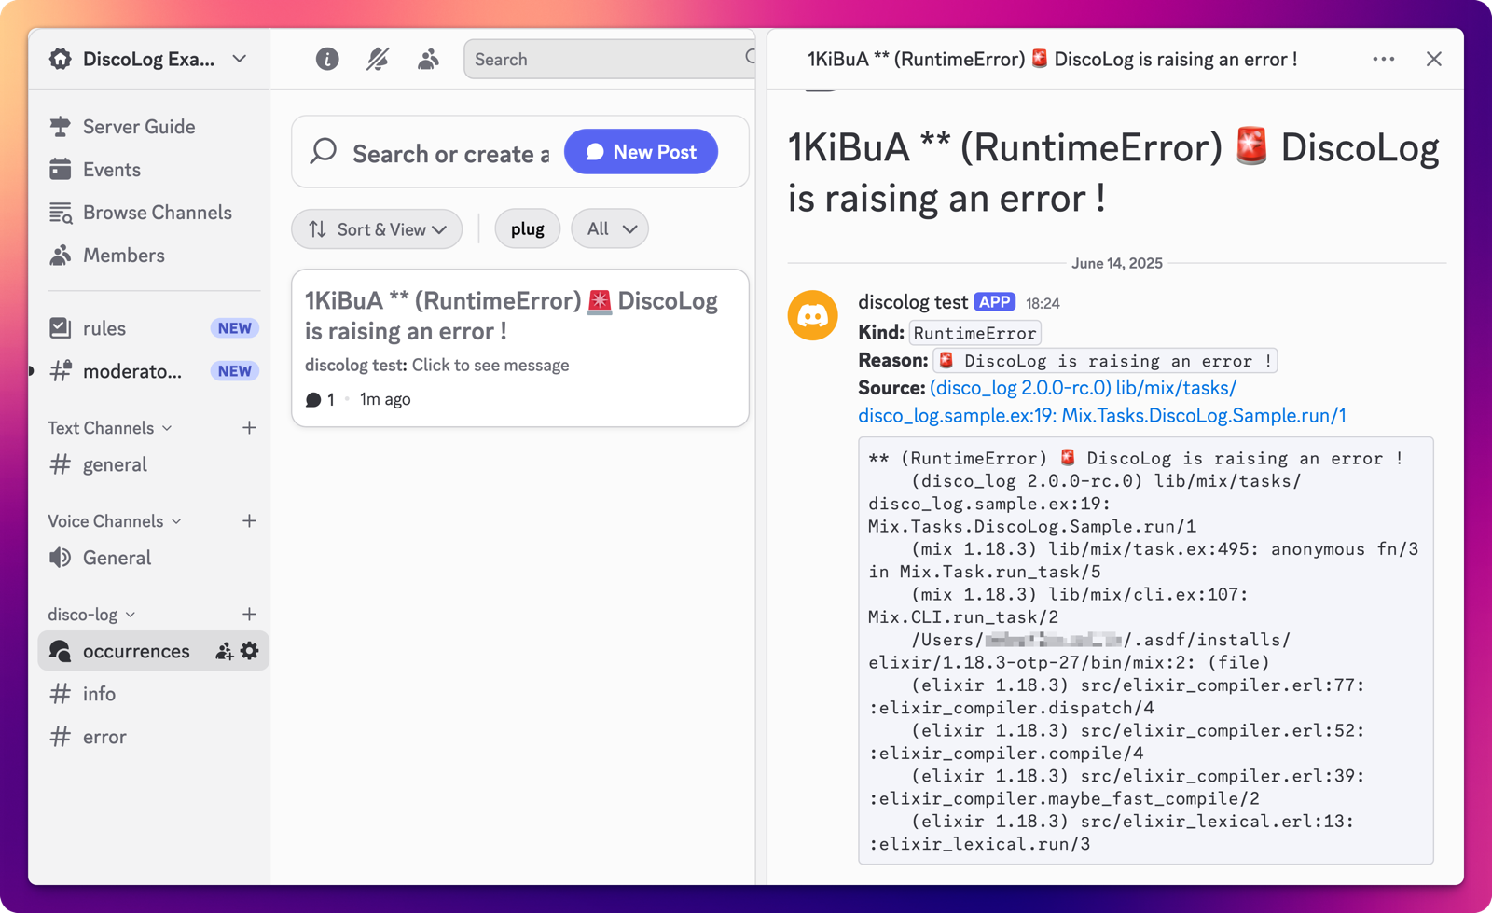The width and height of the screenshot is (1492, 913).
Task: Click invite people icon on occurrences channel
Action: pos(224,651)
